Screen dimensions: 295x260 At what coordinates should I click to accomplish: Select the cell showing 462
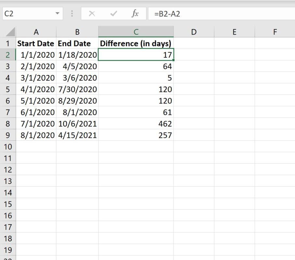[136, 124]
